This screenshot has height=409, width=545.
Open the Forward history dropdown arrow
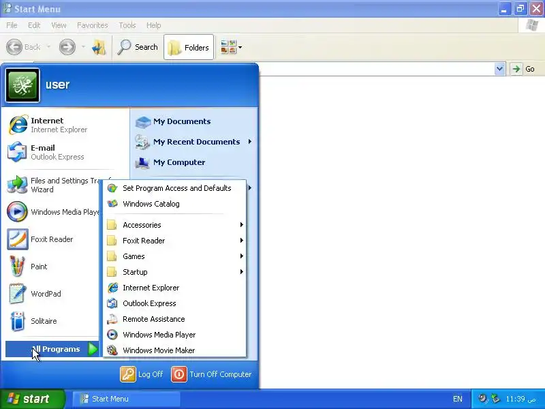(83, 47)
